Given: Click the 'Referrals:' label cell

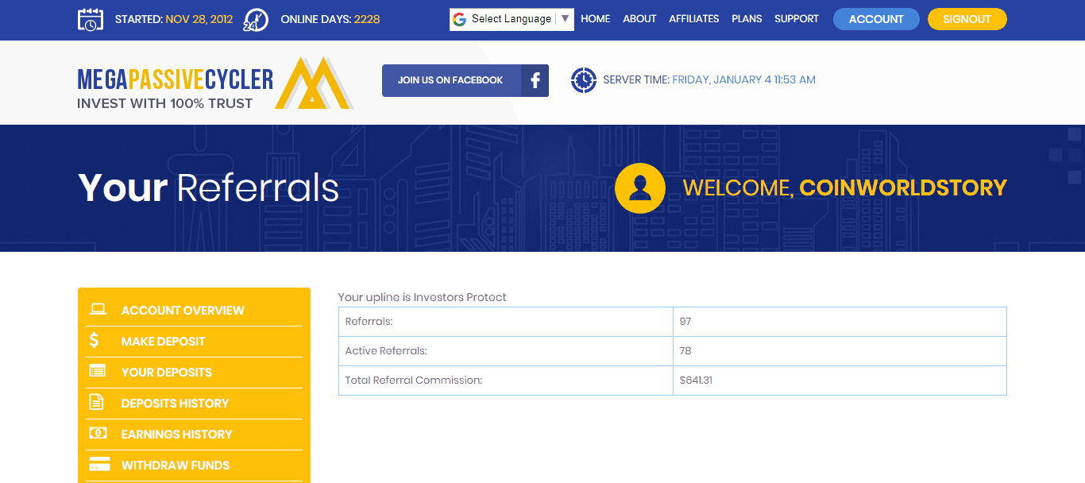Looking at the screenshot, I should pyautogui.click(x=506, y=322).
